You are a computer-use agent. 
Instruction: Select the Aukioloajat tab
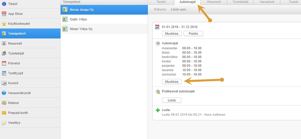coord(187,2)
